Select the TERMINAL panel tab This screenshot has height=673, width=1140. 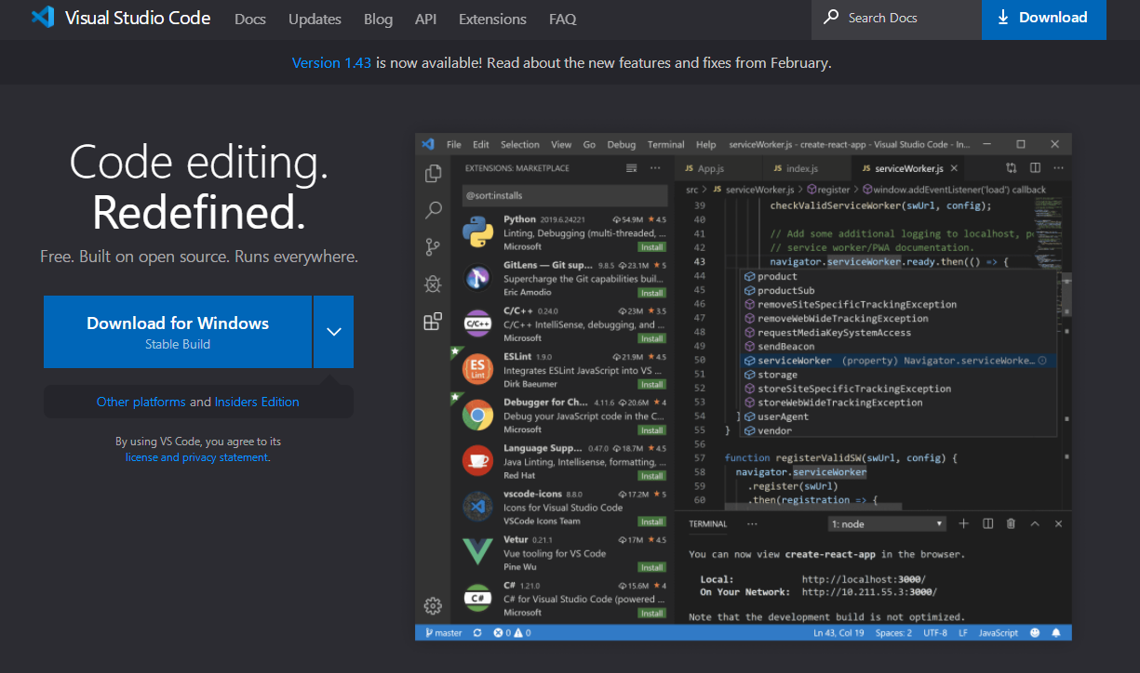tap(708, 524)
